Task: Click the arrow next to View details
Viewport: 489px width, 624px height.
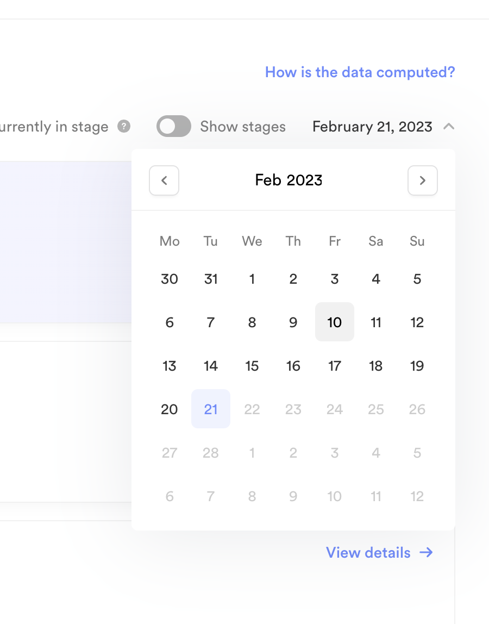Action: tap(427, 552)
